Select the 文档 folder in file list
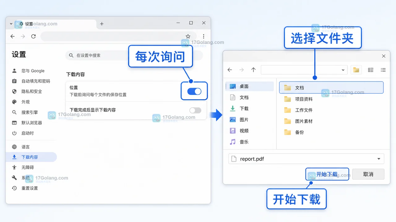 [x=331, y=88]
